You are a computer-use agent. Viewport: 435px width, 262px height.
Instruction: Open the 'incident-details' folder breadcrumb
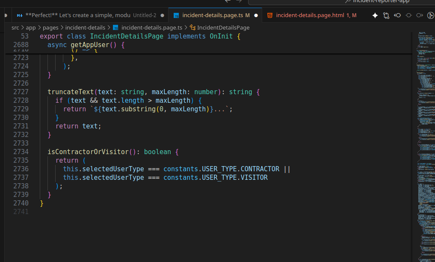pos(85,27)
